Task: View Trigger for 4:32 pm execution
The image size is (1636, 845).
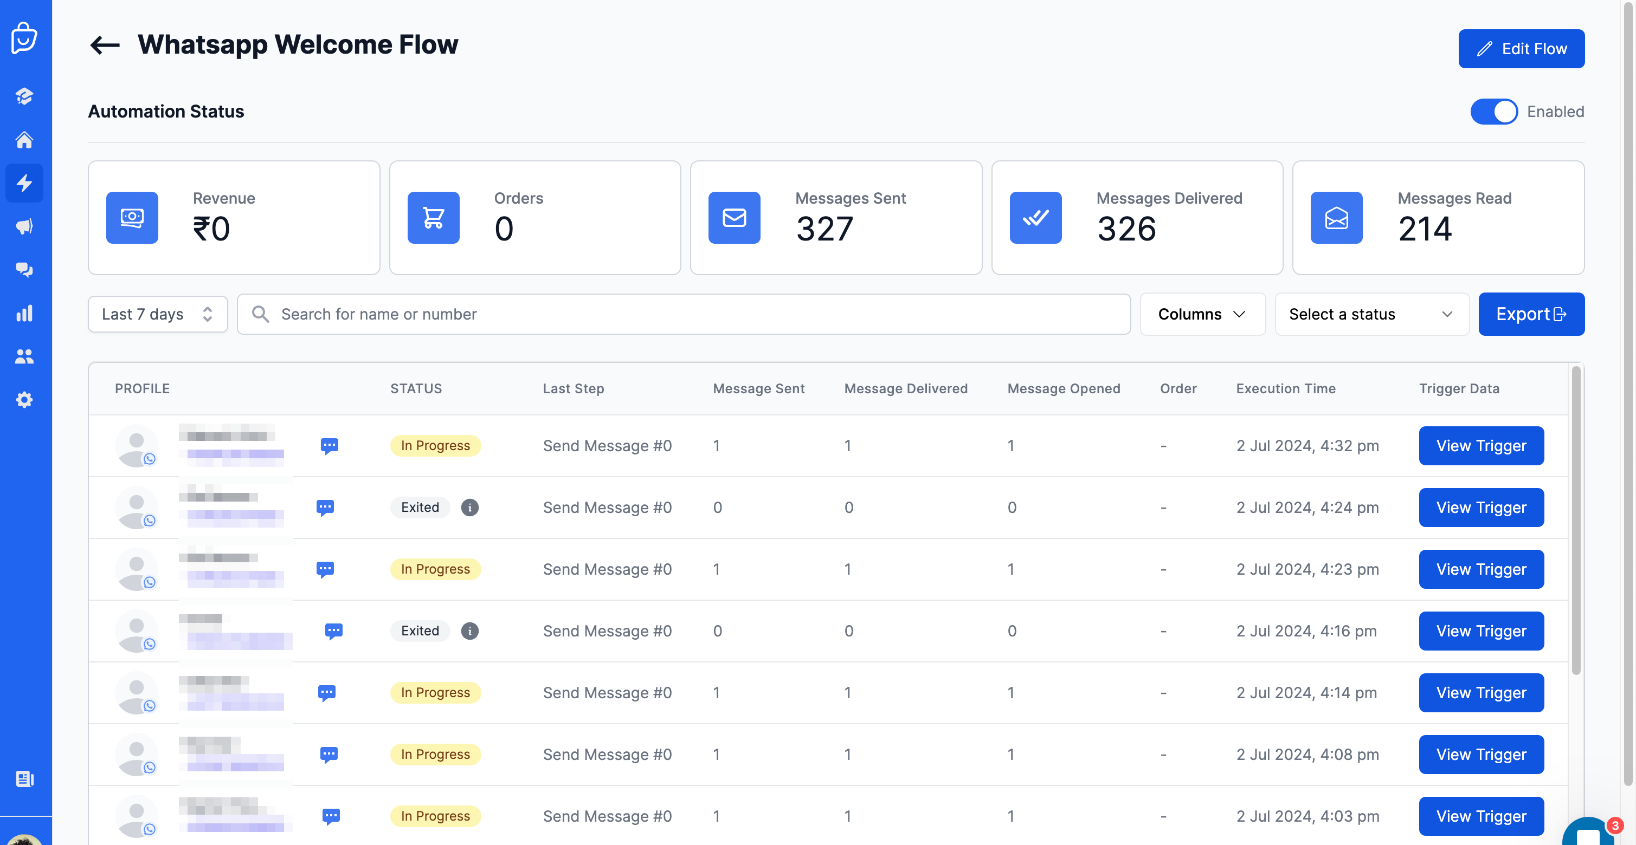Action: 1481,446
